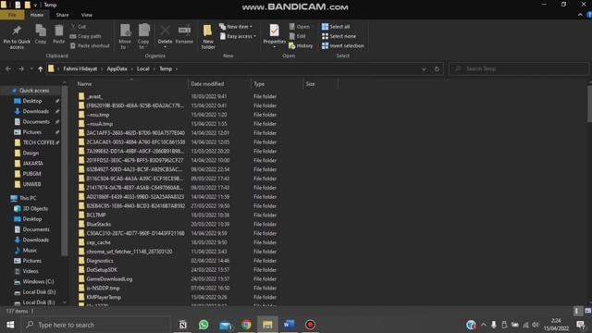
Task: Expand the address bar history dropdown
Action: click(424, 69)
